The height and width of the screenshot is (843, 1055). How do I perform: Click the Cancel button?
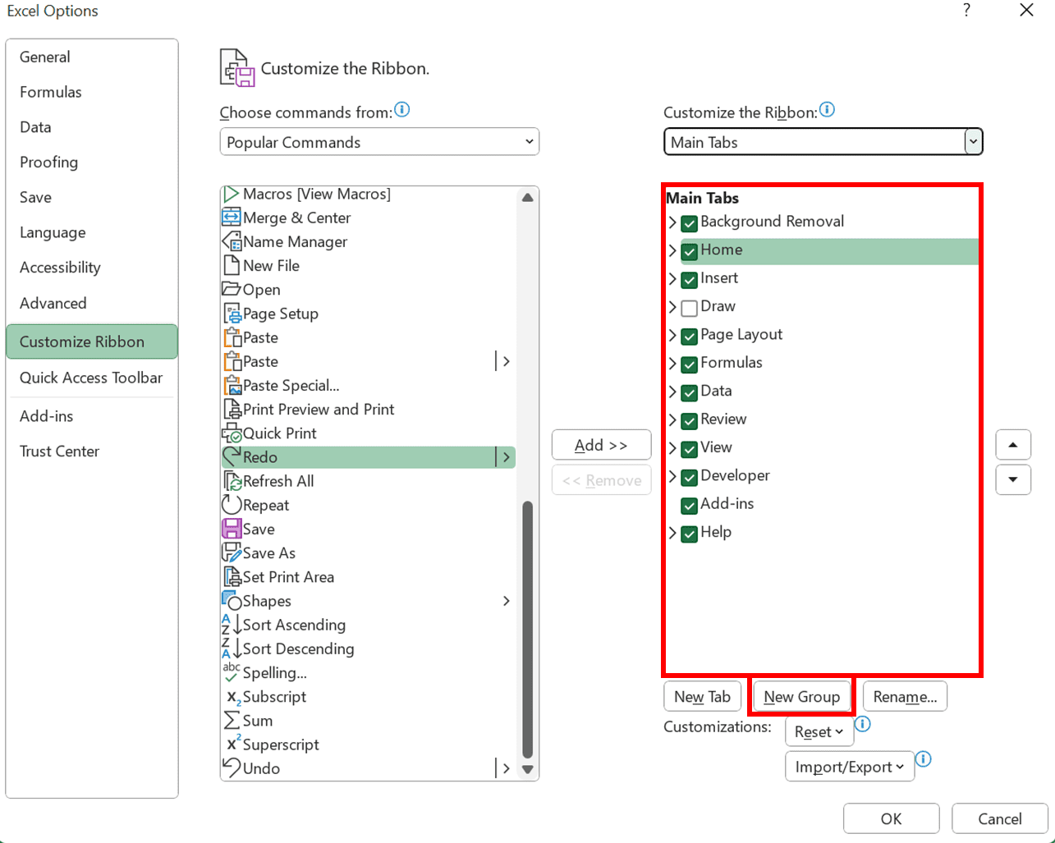click(1000, 818)
